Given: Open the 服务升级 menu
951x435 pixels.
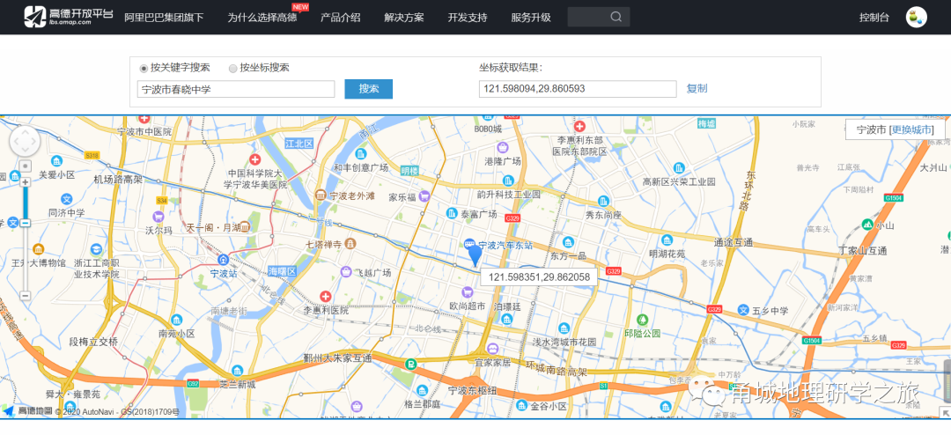Looking at the screenshot, I should pyautogui.click(x=531, y=17).
